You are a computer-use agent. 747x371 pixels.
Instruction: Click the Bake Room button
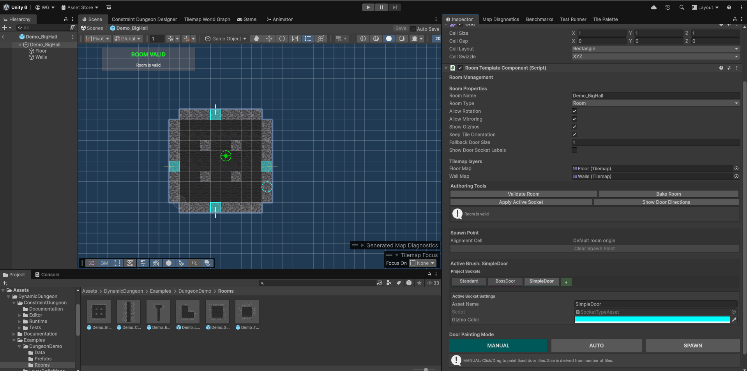[668, 194]
